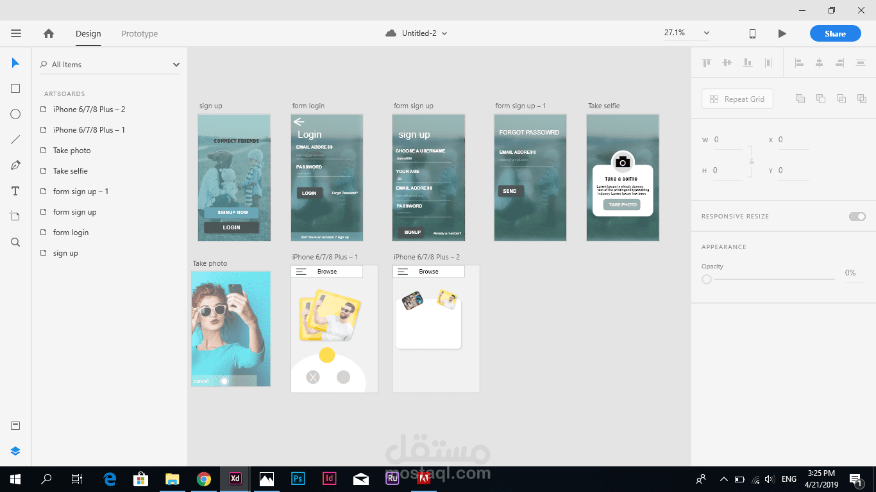This screenshot has height=492, width=876.
Task: Open Microsoft Edge from the taskbar
Action: [110, 479]
